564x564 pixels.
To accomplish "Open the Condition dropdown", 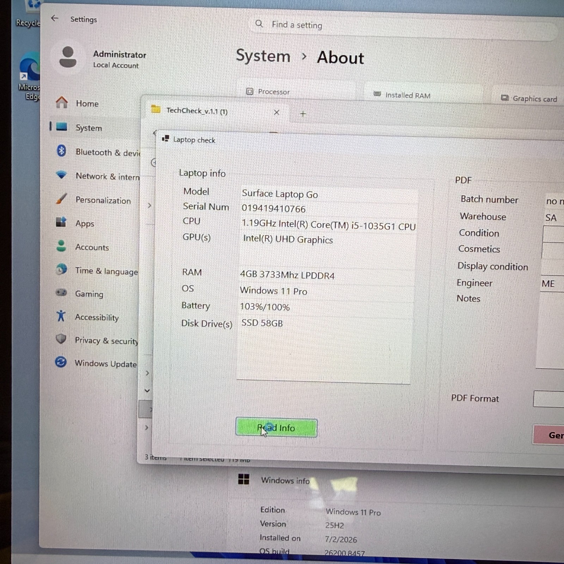I will tap(553, 234).
